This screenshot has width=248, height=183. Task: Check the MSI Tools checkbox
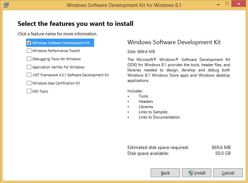click(29, 91)
